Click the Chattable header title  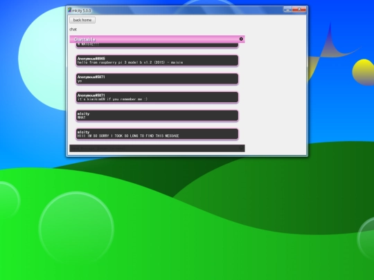click(84, 39)
